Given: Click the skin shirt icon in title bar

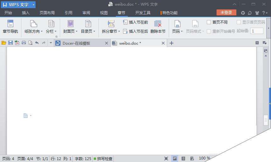Looking at the screenshot, I should tap(257, 13).
